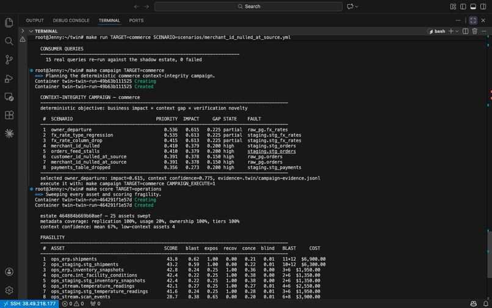Toggle the secondary side bar visibility
Viewport: 492px width, 308px height.
coord(483,6)
